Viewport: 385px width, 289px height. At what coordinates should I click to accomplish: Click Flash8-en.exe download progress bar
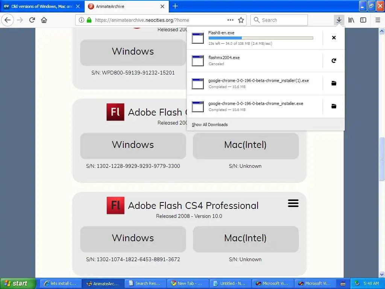click(261, 38)
